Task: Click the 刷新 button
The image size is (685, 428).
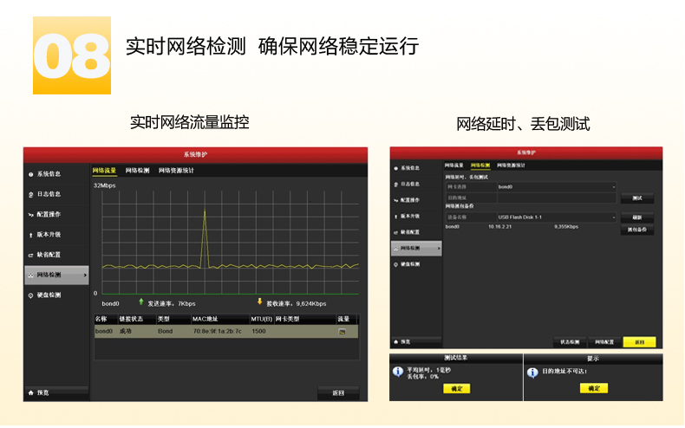Action: (637, 217)
